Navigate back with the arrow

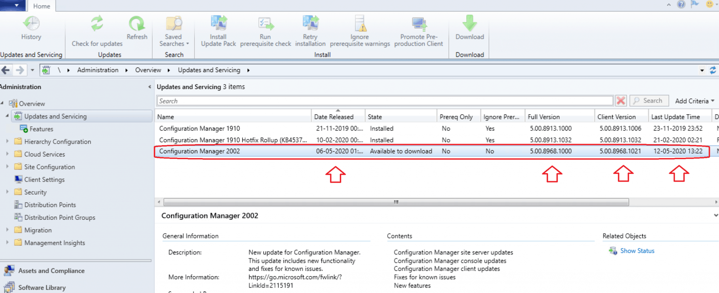[5, 70]
